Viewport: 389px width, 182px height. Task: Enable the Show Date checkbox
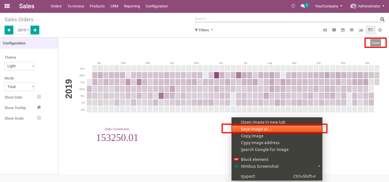click(39, 97)
